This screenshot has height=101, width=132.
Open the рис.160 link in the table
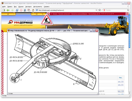pos(121,81)
